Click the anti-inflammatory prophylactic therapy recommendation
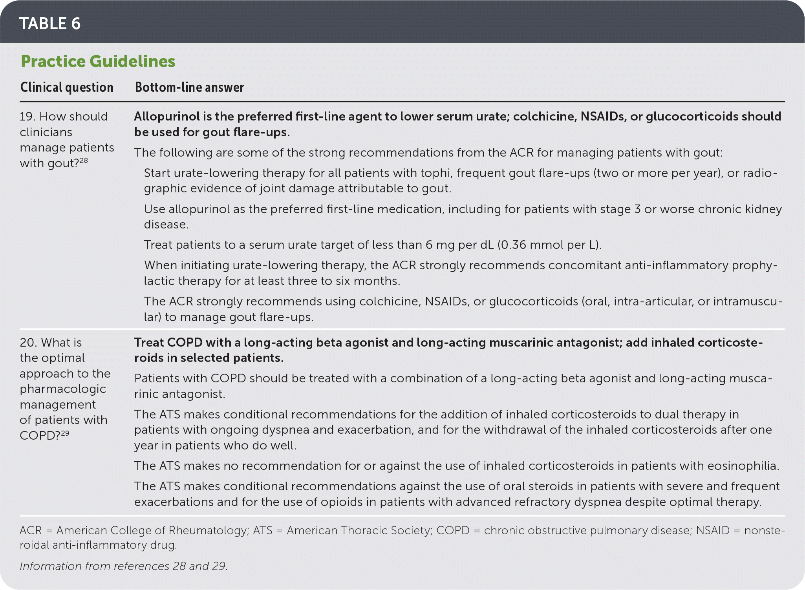 [460, 273]
